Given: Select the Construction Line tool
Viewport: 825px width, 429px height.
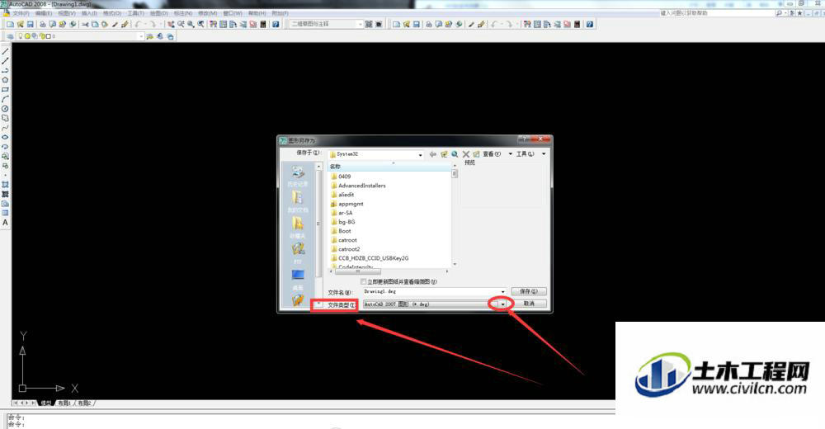Looking at the screenshot, I should point(5,61).
